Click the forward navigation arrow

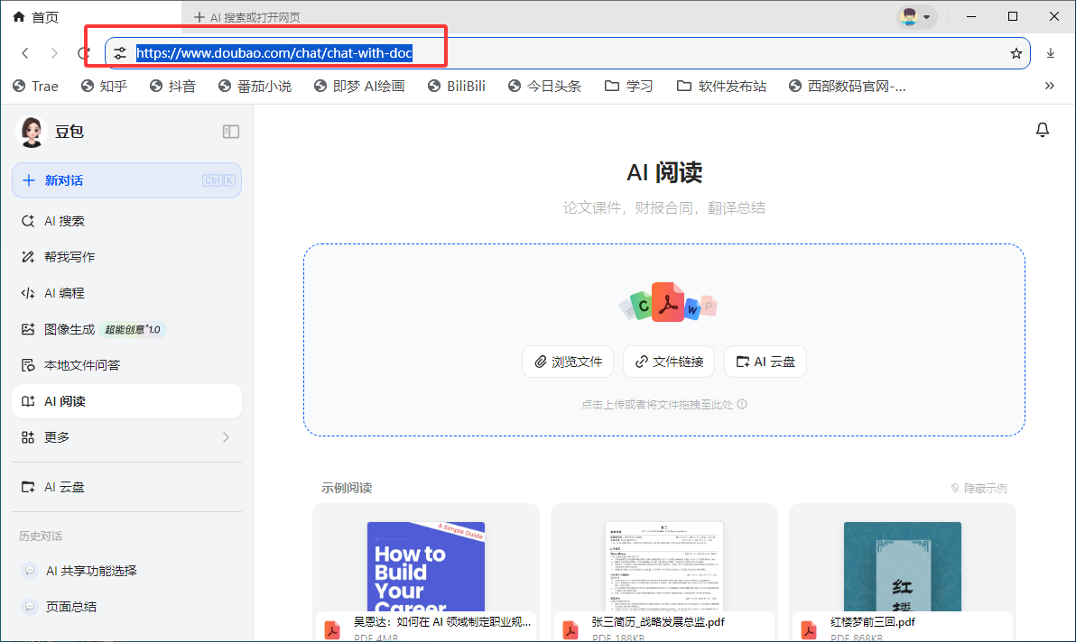click(54, 53)
